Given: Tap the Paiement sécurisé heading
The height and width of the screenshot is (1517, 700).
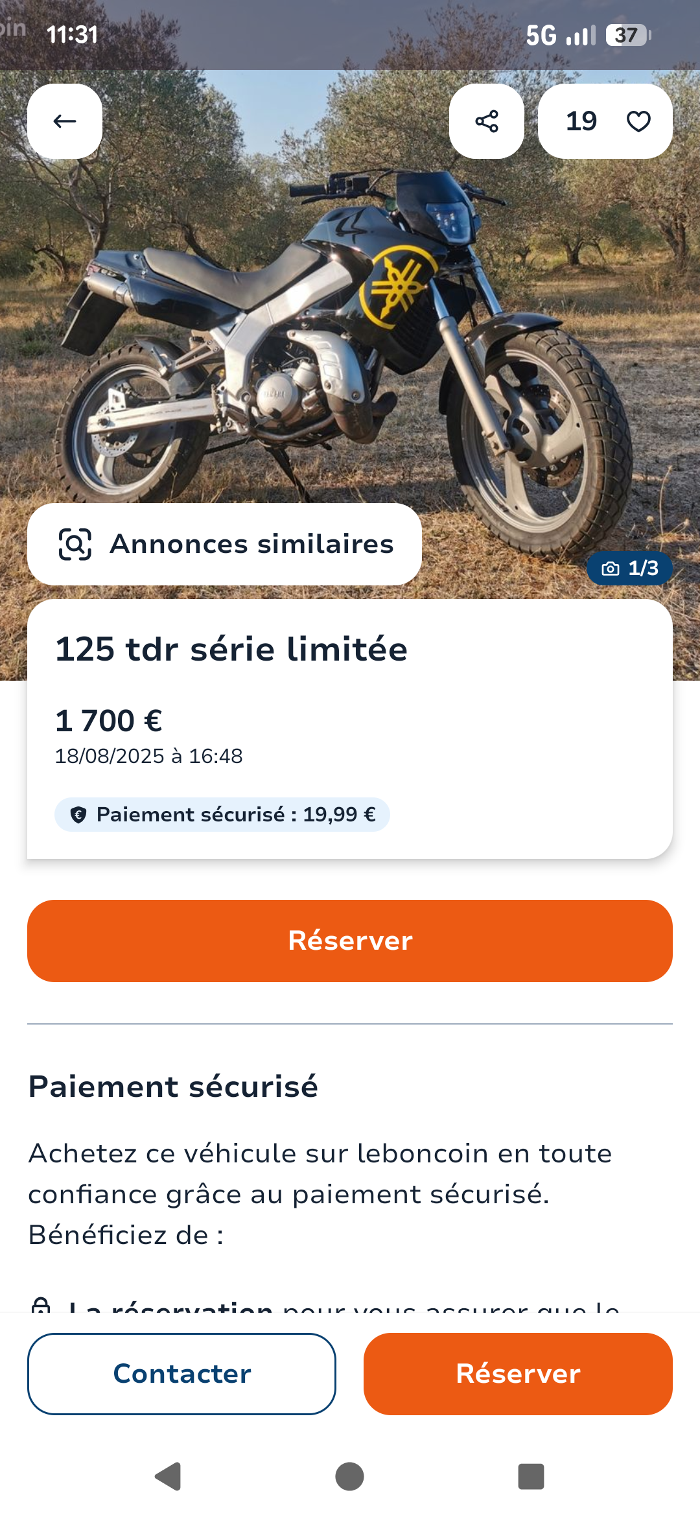Looking at the screenshot, I should (173, 1087).
